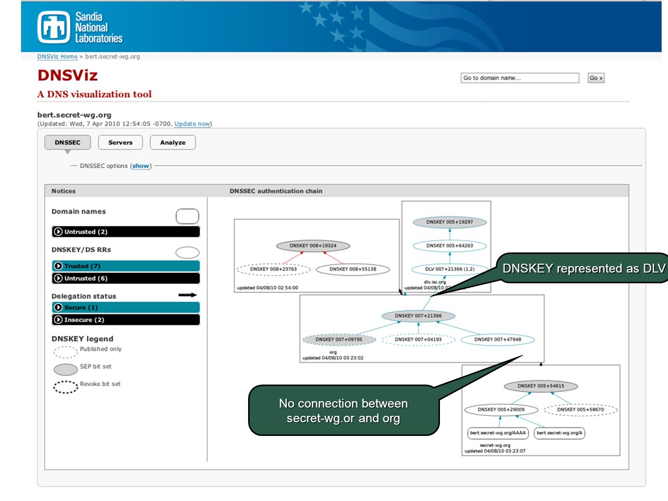Focus the Go to domain name field
668x501 pixels.
click(x=520, y=78)
